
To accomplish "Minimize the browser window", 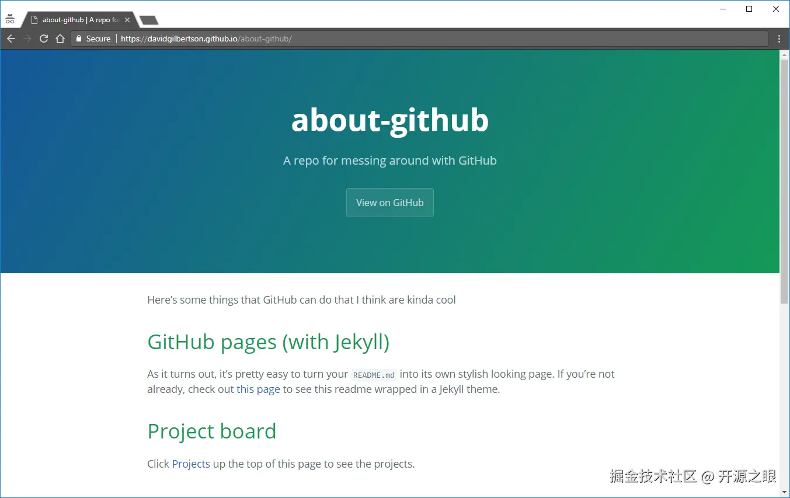I will 723,9.
